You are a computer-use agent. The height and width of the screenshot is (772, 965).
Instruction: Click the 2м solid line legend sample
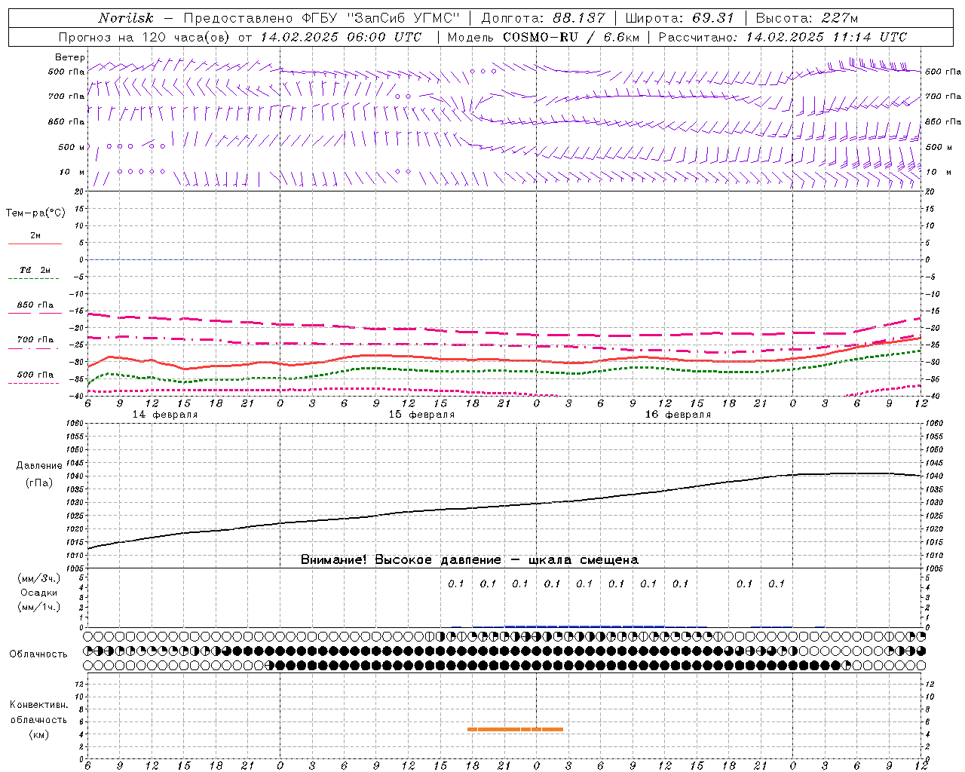[35, 244]
